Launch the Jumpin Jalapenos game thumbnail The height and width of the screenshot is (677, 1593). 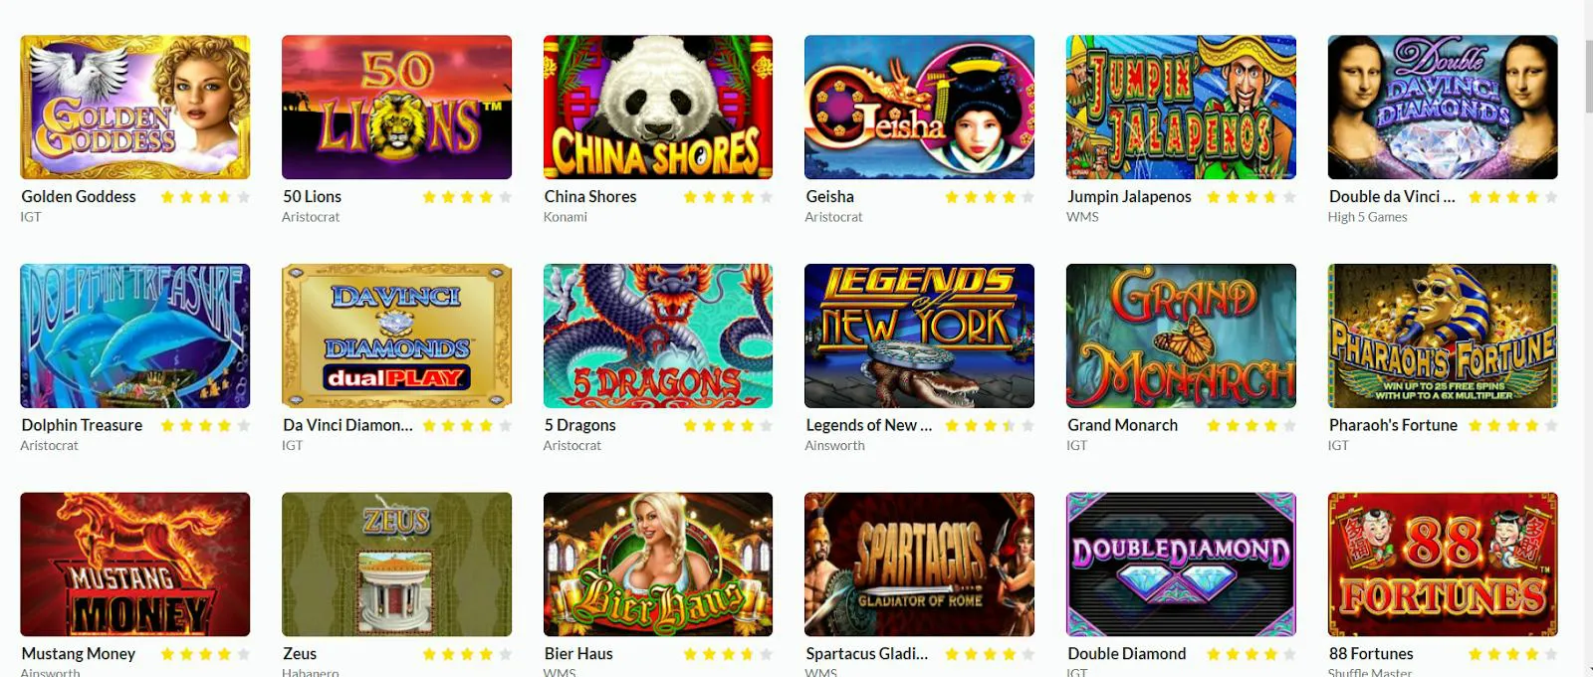pos(1181,108)
